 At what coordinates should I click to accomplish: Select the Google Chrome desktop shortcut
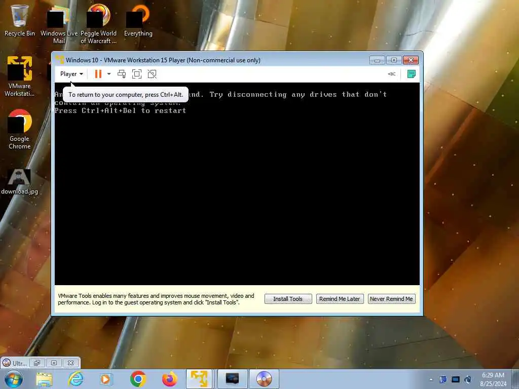[x=20, y=129]
